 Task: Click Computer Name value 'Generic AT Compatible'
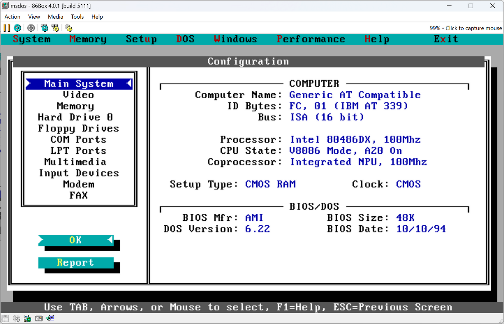click(x=355, y=95)
